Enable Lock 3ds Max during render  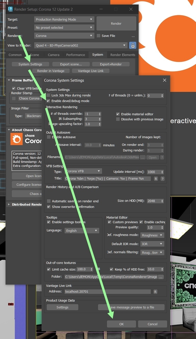click(49, 95)
